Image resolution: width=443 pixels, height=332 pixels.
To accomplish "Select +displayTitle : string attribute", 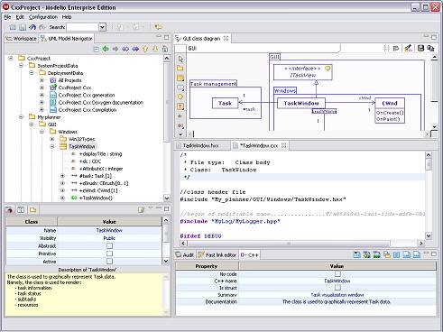I will click(x=100, y=154).
